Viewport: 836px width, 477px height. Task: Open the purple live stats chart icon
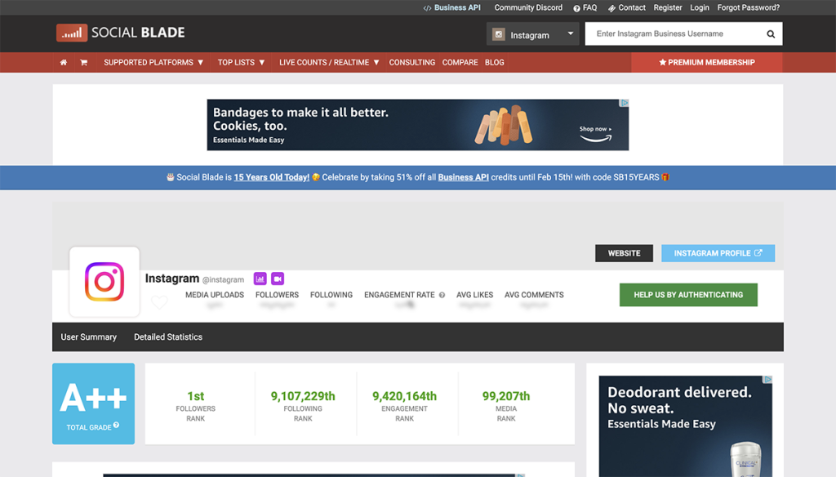click(260, 279)
